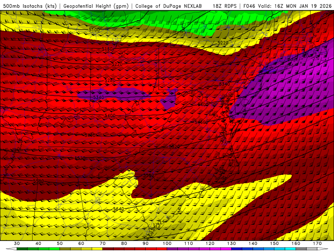This screenshot has width=334, height=251.
Task: Click the 140 value on the color scale
Action: [253, 243]
